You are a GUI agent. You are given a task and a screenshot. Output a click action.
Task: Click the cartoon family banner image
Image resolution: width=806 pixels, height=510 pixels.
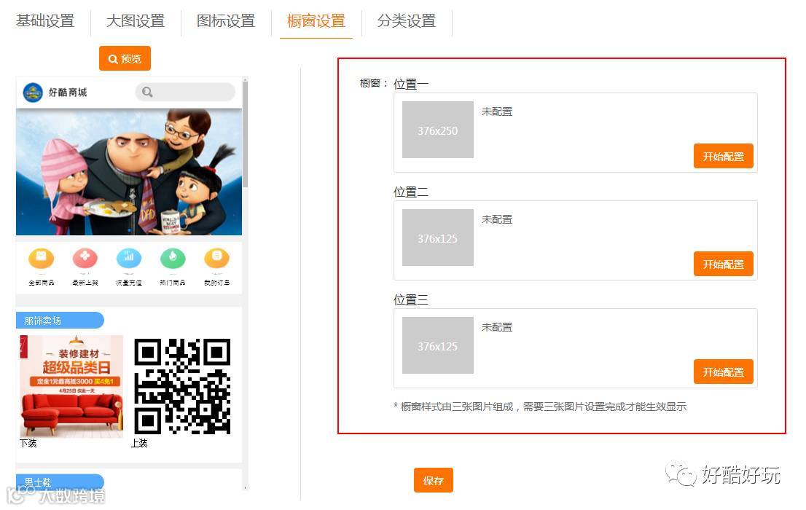(x=129, y=172)
